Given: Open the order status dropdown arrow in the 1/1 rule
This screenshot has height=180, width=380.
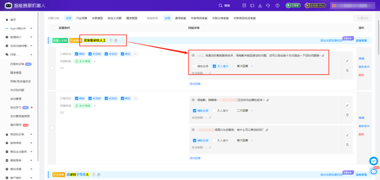Looking at the screenshot, I should (x=135, y=54).
